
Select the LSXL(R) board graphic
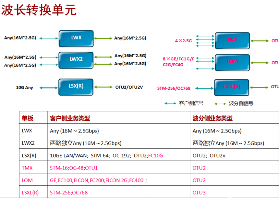click(231, 87)
